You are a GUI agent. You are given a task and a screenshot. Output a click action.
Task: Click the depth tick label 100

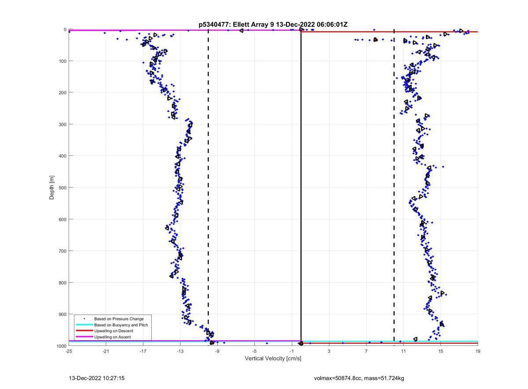pos(62,61)
